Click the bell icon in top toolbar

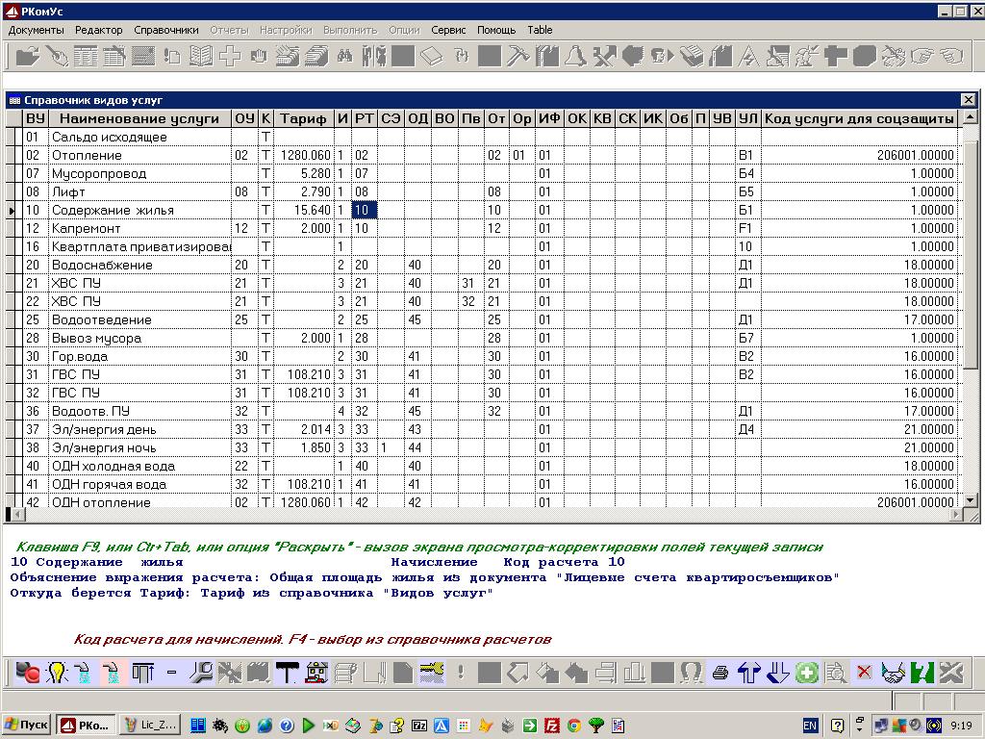pyautogui.click(x=576, y=56)
